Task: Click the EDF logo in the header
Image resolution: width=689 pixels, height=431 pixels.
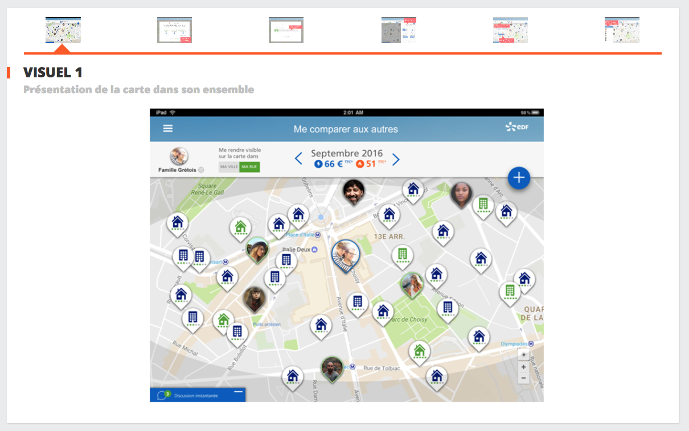Action: pyautogui.click(x=517, y=127)
